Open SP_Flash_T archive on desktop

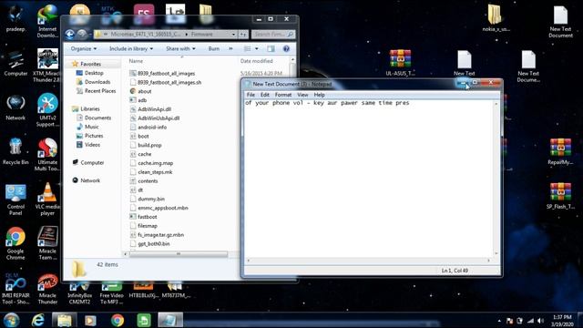[560, 196]
